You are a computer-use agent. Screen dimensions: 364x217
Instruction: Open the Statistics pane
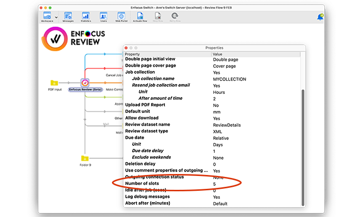tap(86, 17)
